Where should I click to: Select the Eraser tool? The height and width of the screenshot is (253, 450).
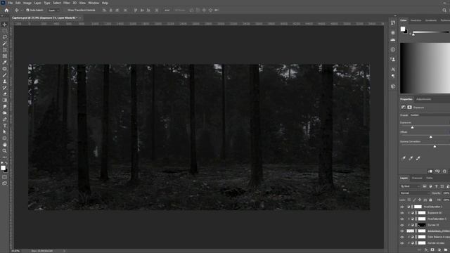point(5,94)
